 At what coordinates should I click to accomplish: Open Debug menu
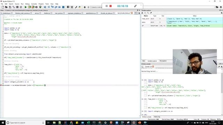(27, 4)
